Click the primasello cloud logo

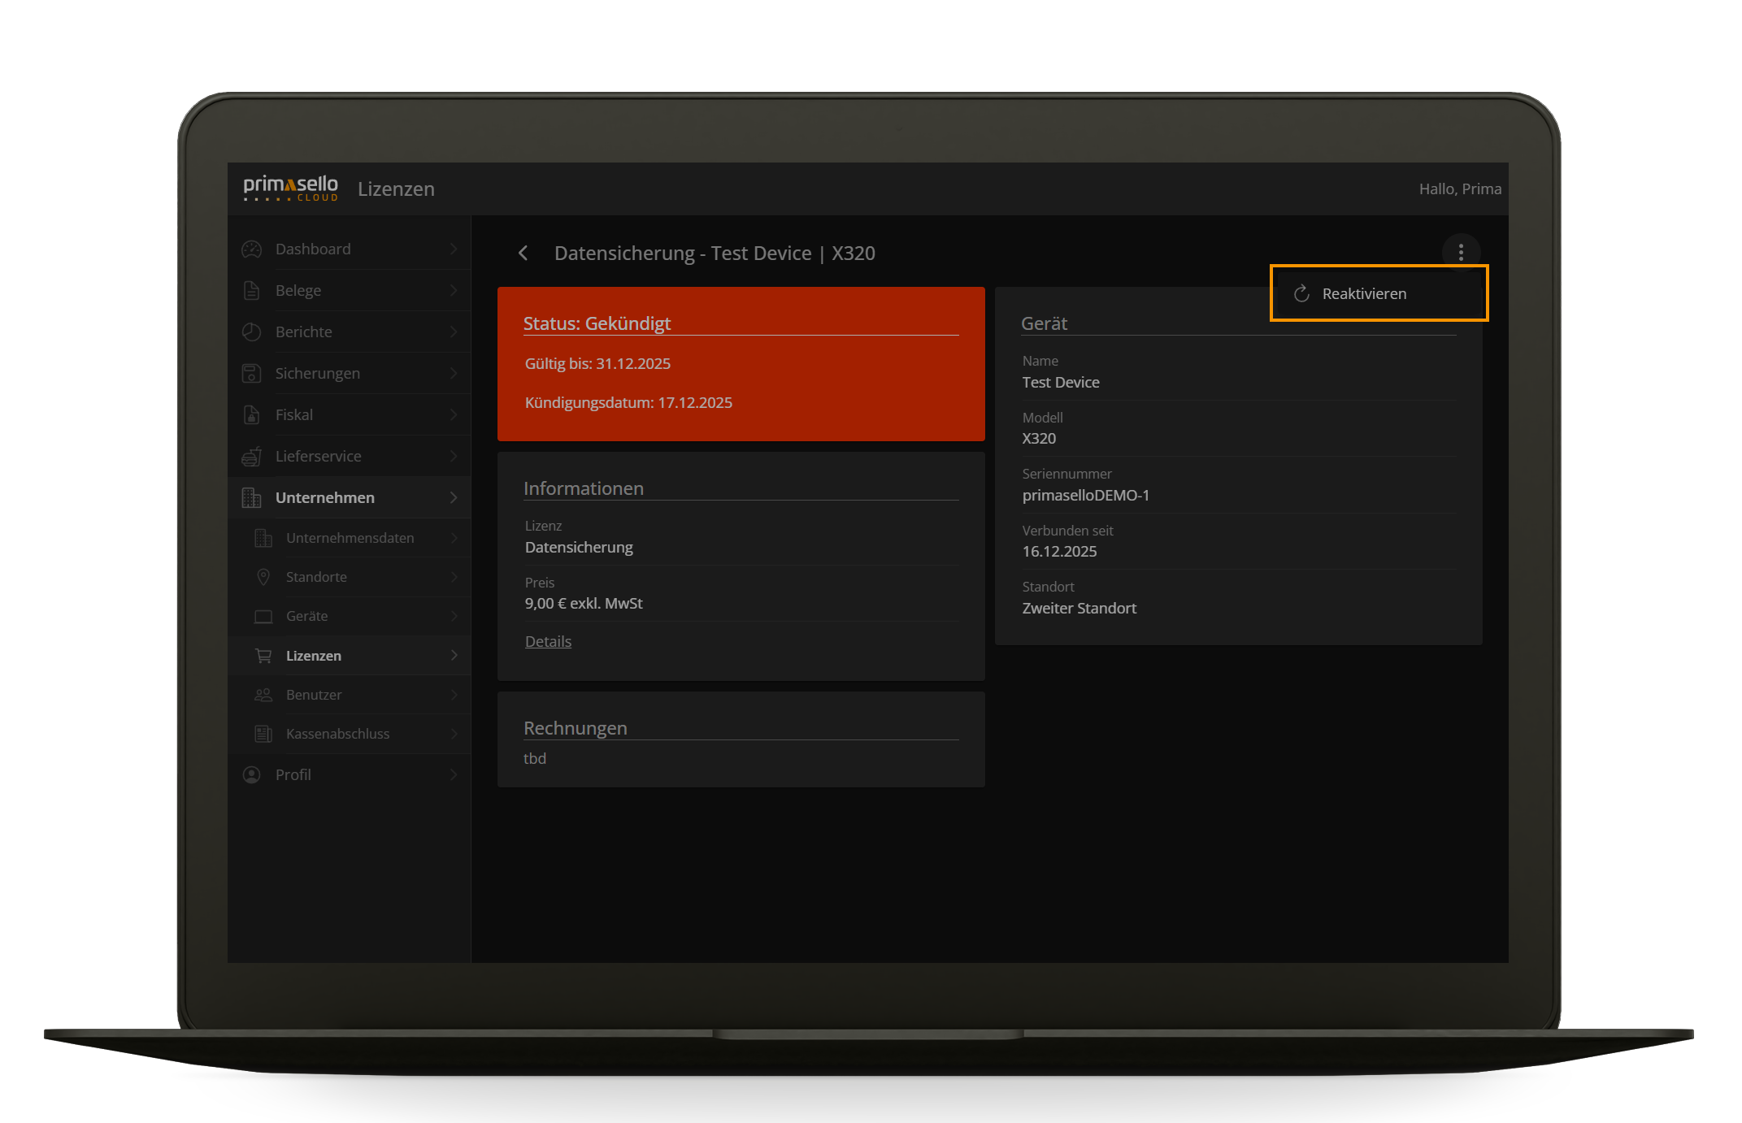[290, 189]
